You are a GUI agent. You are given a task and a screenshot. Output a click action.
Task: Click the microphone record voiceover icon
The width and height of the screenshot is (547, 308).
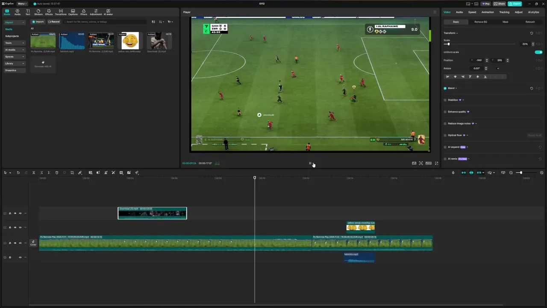pyautogui.click(x=453, y=173)
